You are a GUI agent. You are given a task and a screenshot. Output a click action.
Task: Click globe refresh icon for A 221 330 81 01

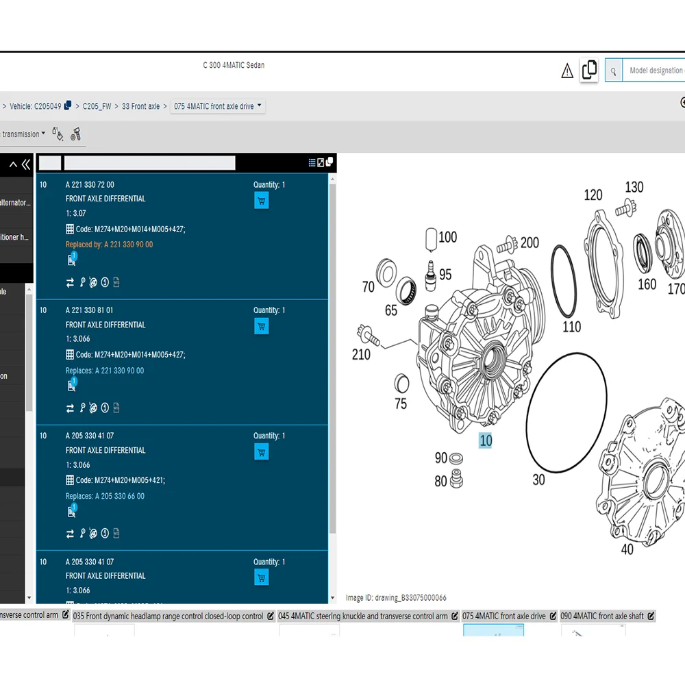pyautogui.click(x=93, y=408)
